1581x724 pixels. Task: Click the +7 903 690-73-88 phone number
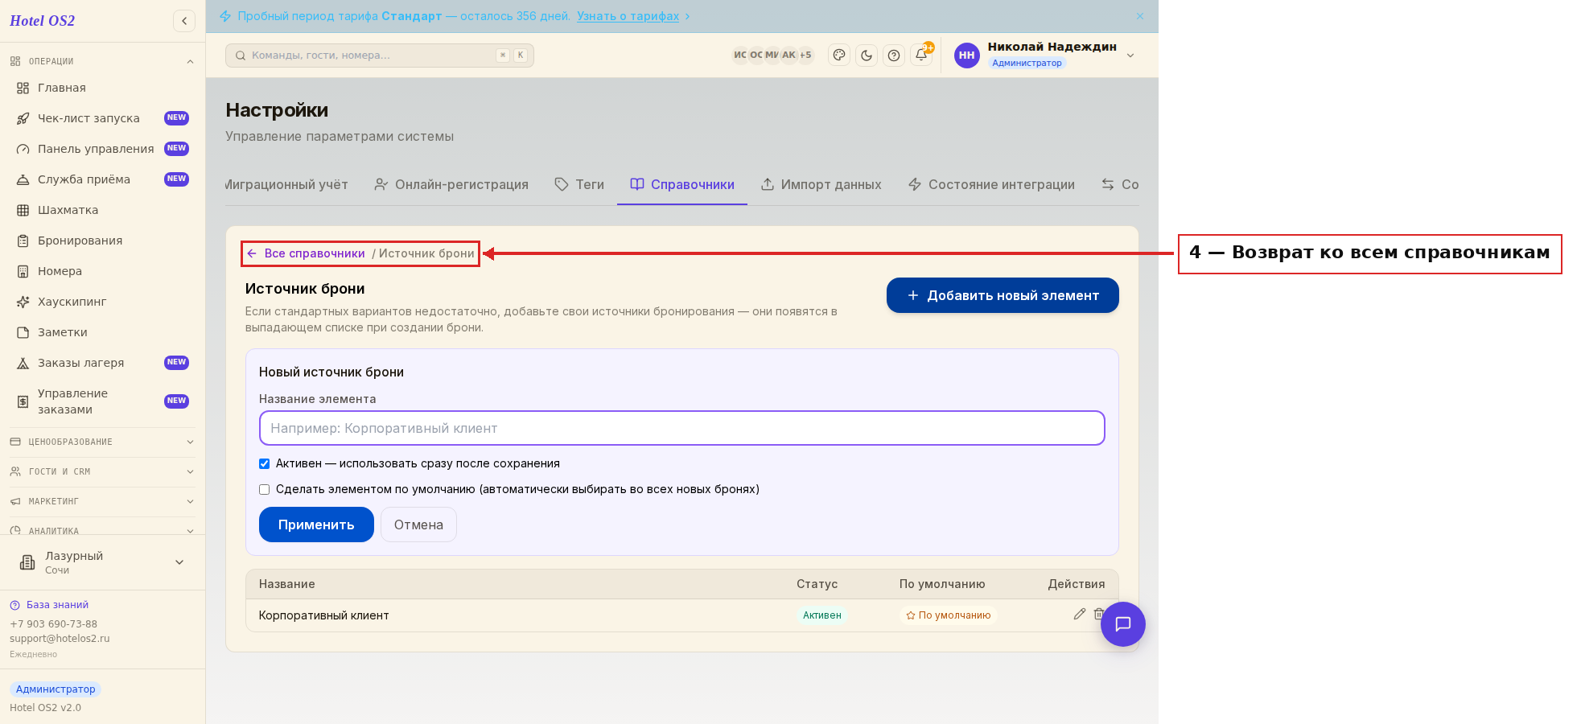(53, 624)
